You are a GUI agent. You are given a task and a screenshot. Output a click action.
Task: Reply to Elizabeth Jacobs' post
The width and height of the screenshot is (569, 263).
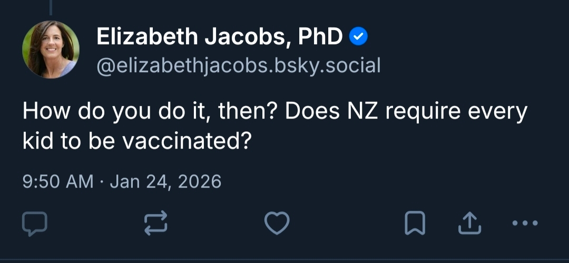35,225
